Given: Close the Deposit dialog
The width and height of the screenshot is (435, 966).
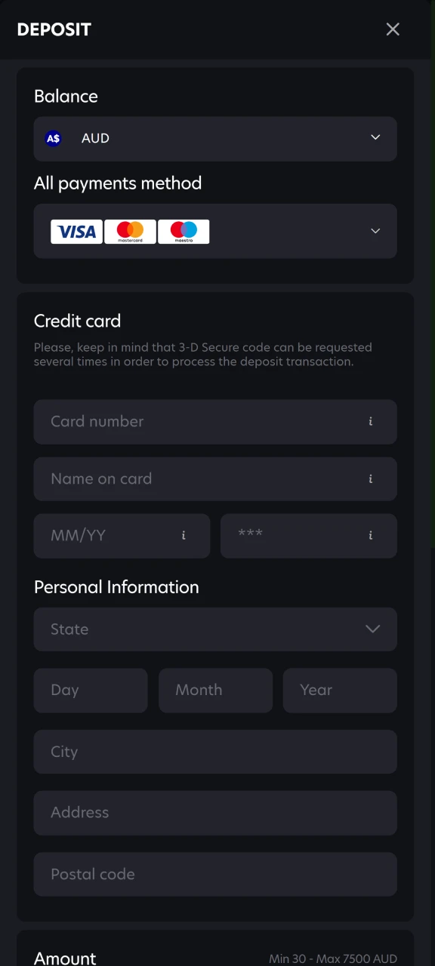Looking at the screenshot, I should [393, 29].
